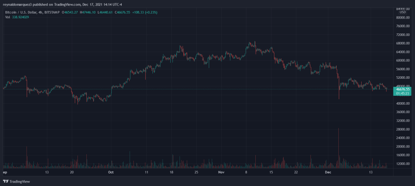415x186 pixels.
Task: Click the 76000.00 price axis label
Action: (403, 26)
